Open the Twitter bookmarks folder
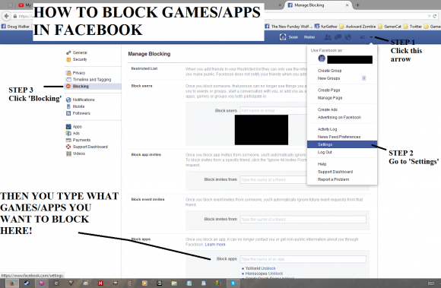The height and width of the screenshot is (288, 441). coord(413,27)
